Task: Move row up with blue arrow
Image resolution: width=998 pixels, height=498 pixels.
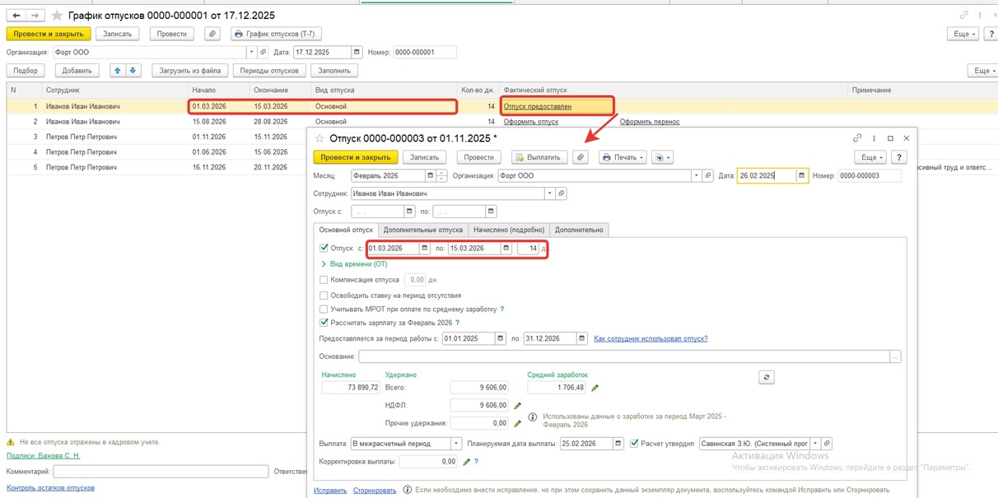Action: click(x=117, y=71)
